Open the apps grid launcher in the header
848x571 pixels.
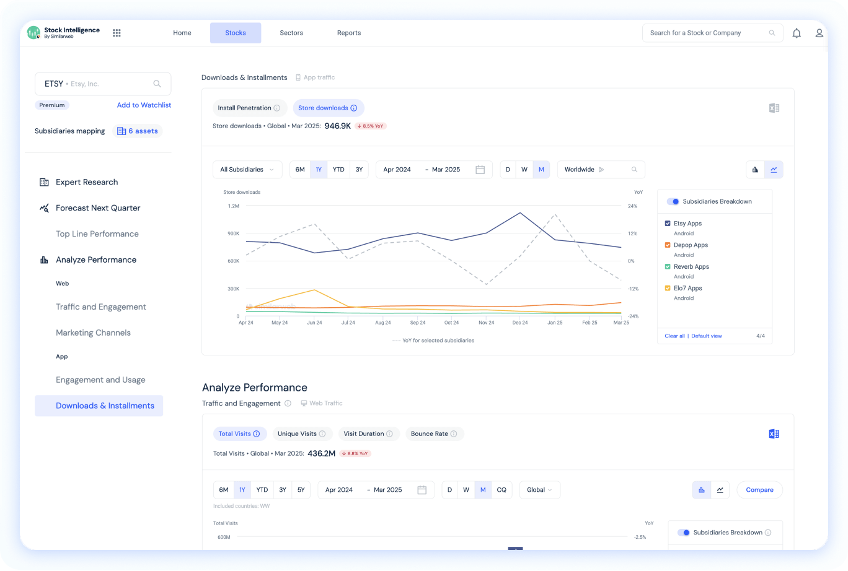[117, 33]
